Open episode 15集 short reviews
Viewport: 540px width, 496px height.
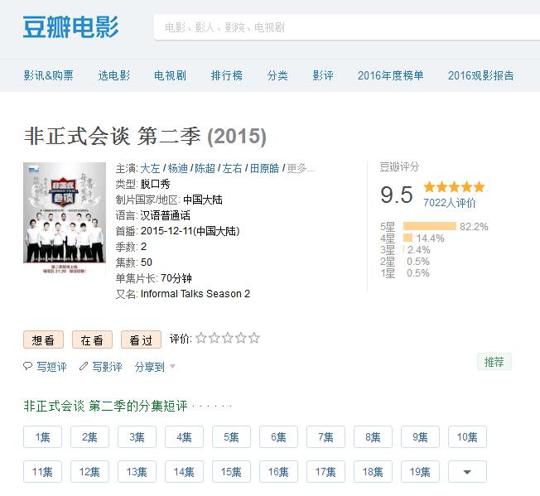pos(231,471)
